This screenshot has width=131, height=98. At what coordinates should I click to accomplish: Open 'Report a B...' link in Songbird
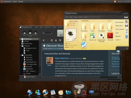pyautogui.click(x=115, y=64)
